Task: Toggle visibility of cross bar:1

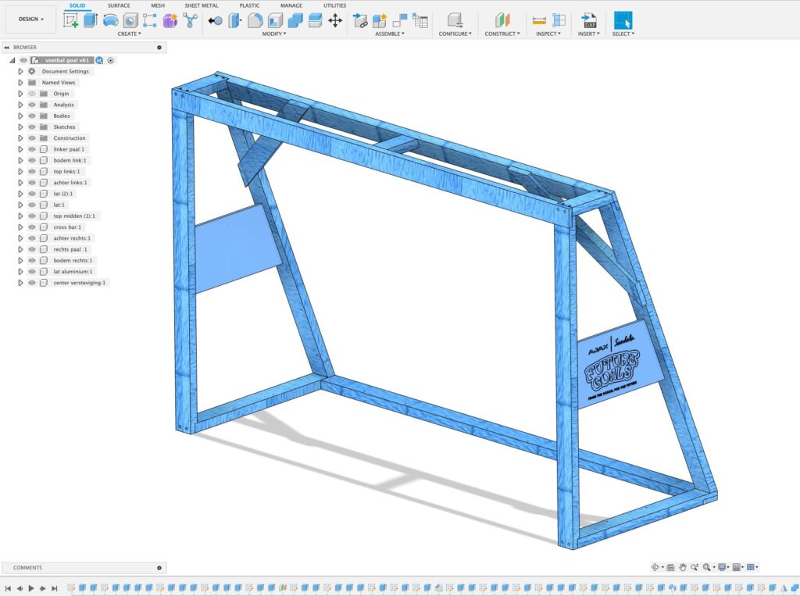Action: (32, 227)
